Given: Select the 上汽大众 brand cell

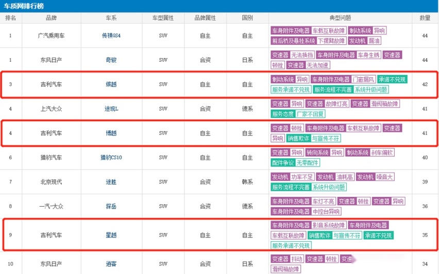Looking at the screenshot, I should tap(51, 108).
